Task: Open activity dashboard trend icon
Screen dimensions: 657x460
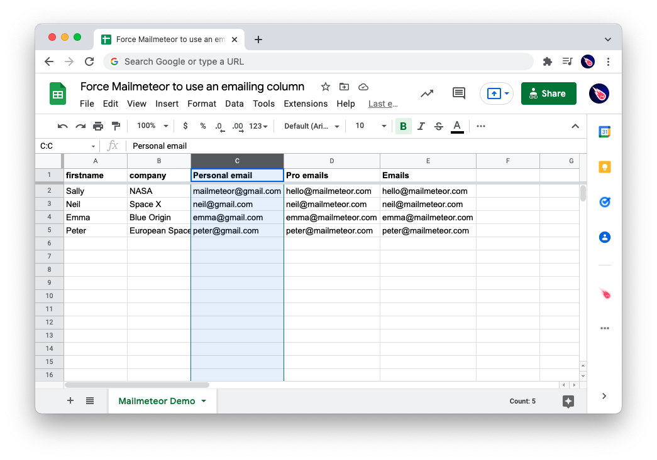Action: click(427, 94)
